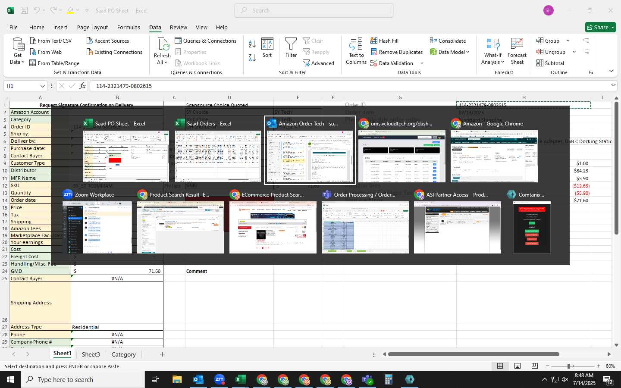Image resolution: width=621 pixels, height=388 pixels.
Task: Click Forecast Sheet icon
Action: 517,44
